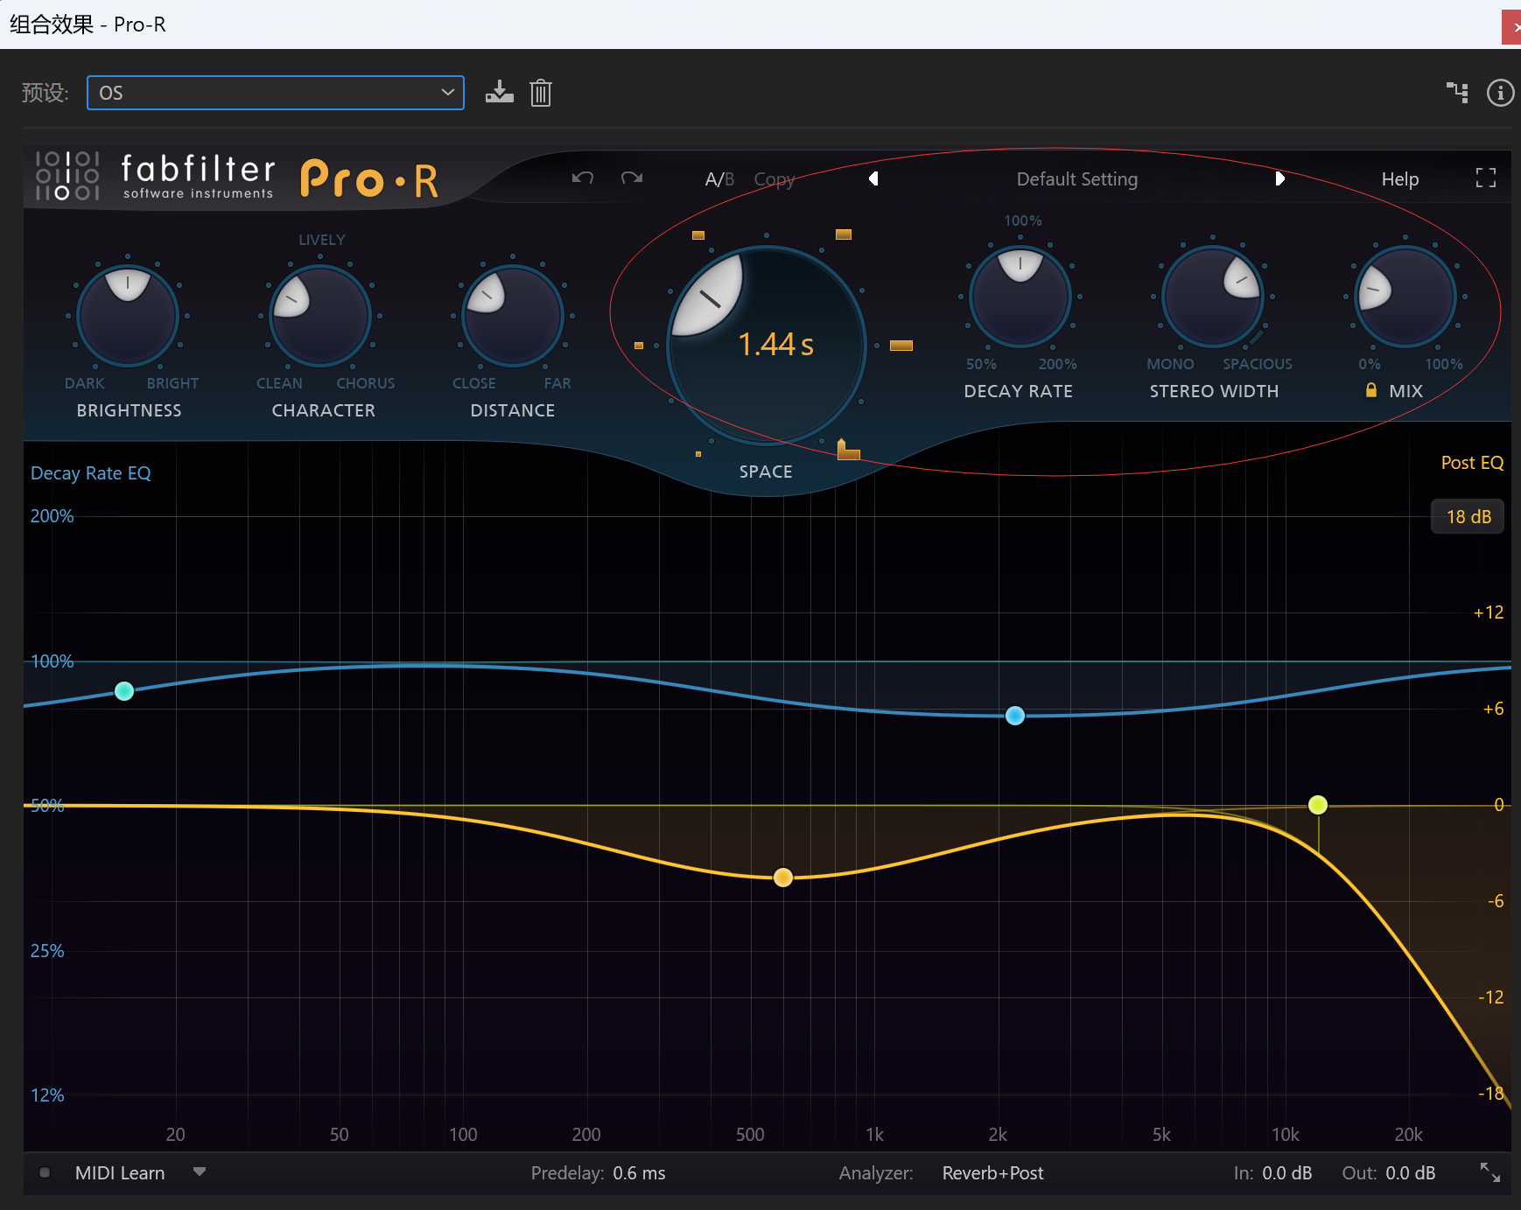Open the Help menu
This screenshot has width=1521, height=1210.
pyautogui.click(x=1400, y=179)
